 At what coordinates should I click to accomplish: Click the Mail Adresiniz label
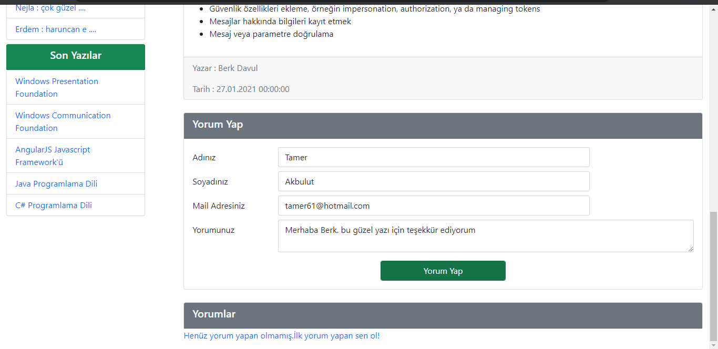[x=219, y=206]
